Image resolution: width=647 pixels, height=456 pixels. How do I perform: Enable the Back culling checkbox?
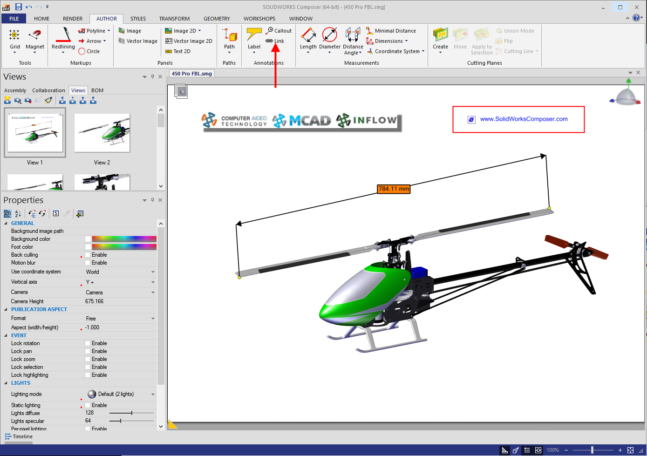(88, 255)
